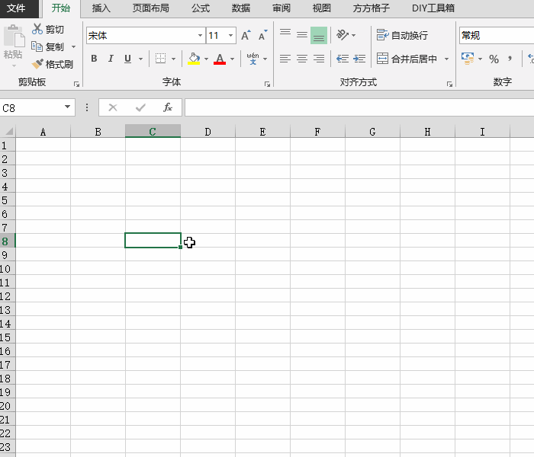Image resolution: width=534 pixels, height=457 pixels.
Task: Toggle bold formatting
Action: [94, 59]
